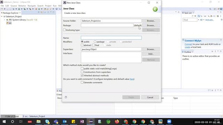
Task: Click Browse next to Source folder
Action: click(x=151, y=21)
